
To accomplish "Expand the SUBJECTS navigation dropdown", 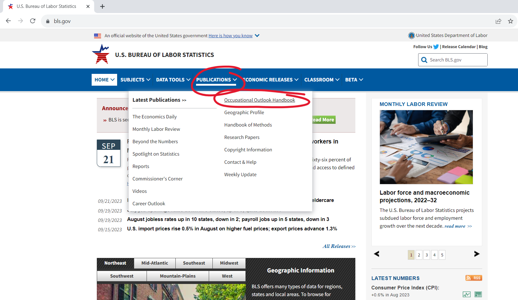I will point(135,80).
